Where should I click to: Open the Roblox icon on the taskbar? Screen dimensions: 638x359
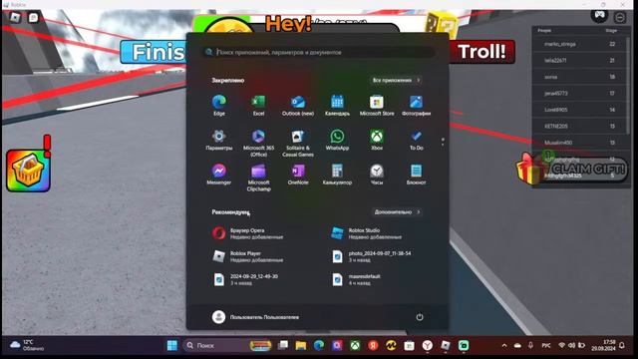click(x=446, y=345)
